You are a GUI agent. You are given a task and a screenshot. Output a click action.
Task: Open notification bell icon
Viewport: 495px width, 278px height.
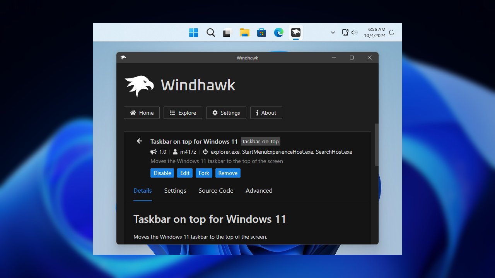point(391,33)
